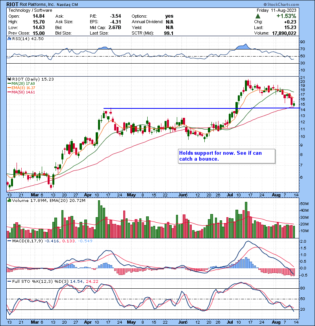
Task: Select the EMA(8) 16.37 legend entry
Action: [21, 88]
